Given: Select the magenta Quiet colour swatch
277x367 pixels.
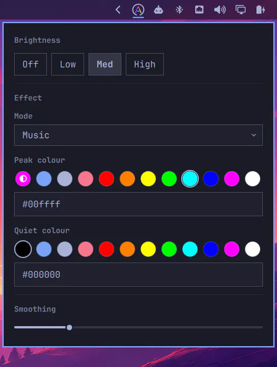Looking at the screenshot, I should [x=232, y=249].
